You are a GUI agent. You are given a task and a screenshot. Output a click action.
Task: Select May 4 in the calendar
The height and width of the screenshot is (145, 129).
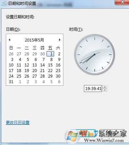pos(20,60)
